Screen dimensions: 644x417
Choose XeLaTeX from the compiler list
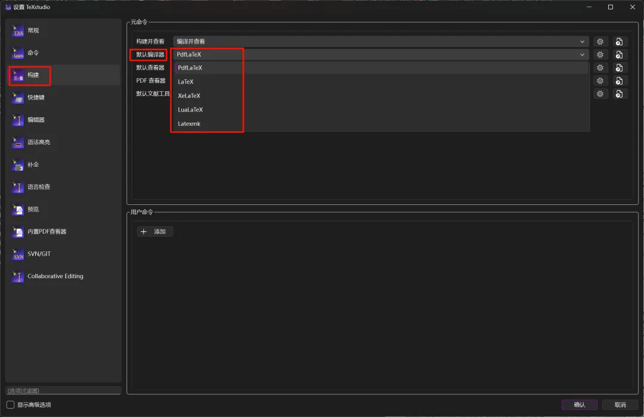coord(382,96)
